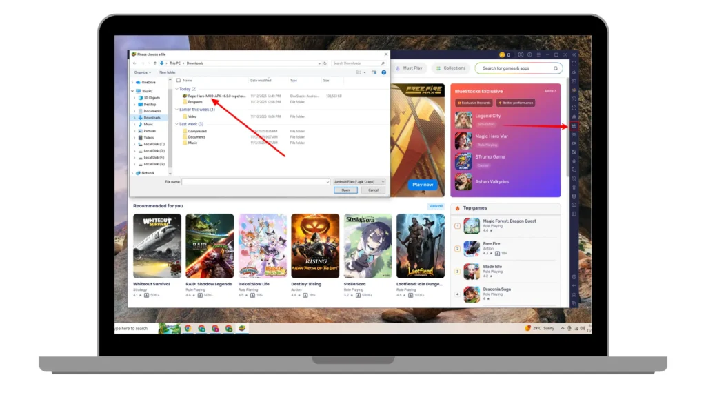Click the Install APK icon in BlueStacks sidebar
Viewport: 706px width, 397px height.
click(x=574, y=125)
